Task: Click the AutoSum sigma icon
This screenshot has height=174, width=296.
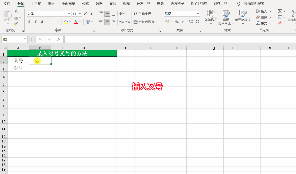Action: 280,11
